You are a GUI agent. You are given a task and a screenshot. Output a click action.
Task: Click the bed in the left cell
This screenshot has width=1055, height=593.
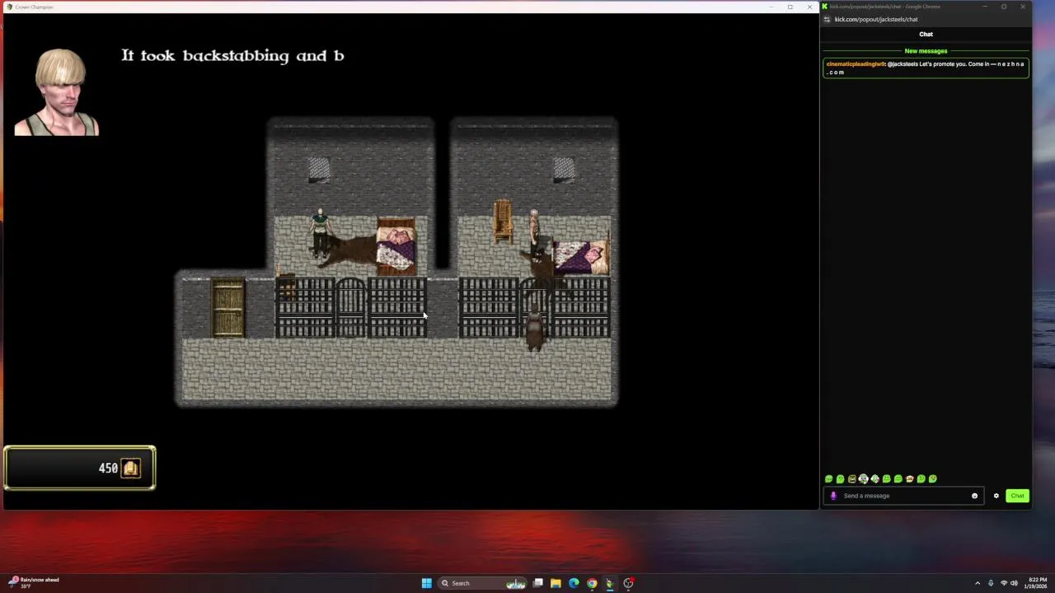coord(396,245)
